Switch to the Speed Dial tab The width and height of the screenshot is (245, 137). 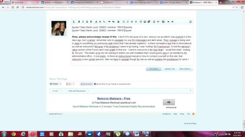pyautogui.click(x=25, y=2)
